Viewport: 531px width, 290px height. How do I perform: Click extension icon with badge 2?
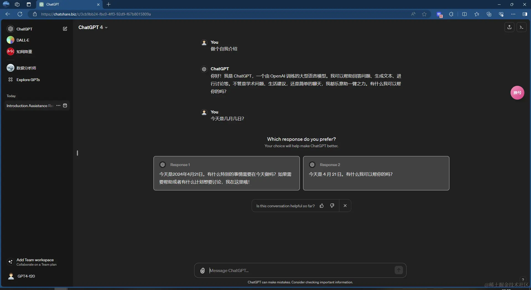[x=439, y=14]
